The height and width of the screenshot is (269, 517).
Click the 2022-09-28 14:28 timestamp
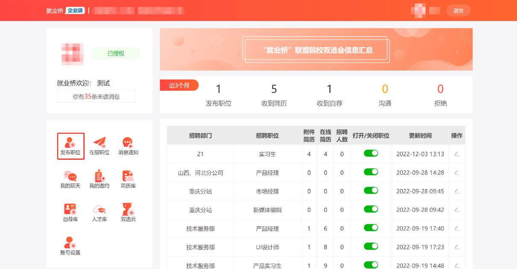click(420, 173)
